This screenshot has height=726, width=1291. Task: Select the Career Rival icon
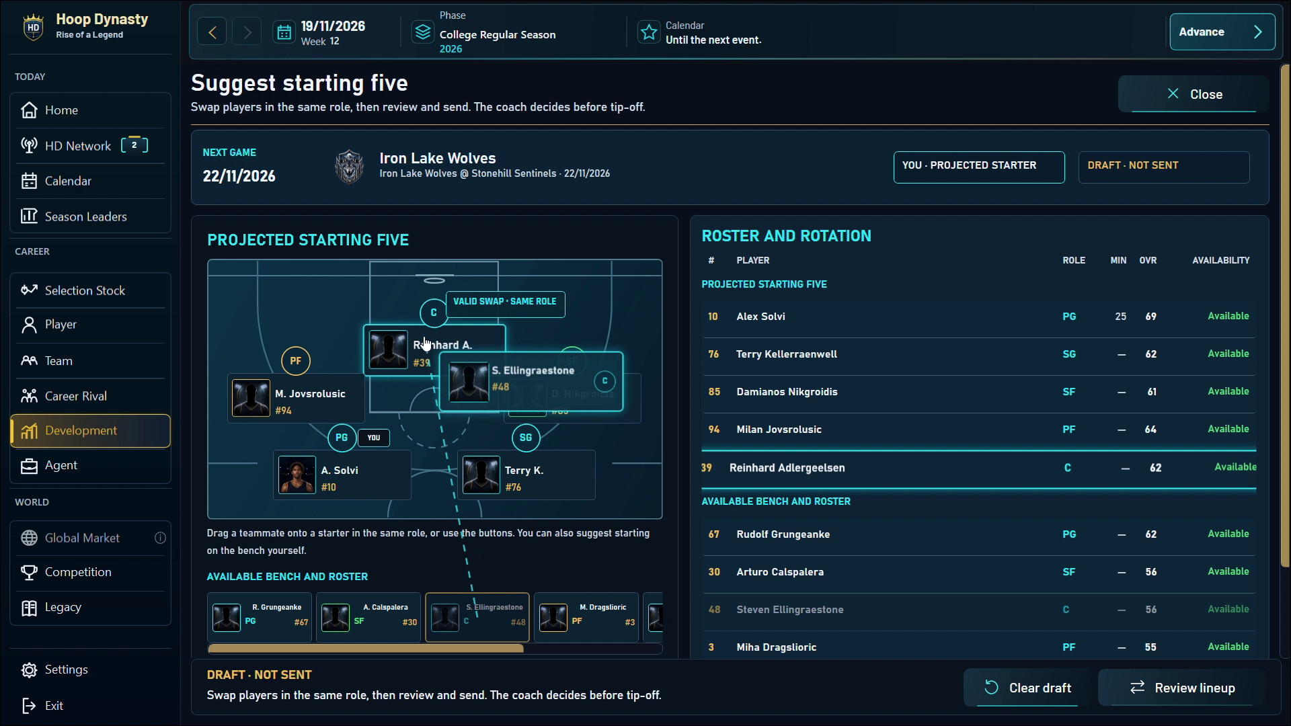pyautogui.click(x=29, y=396)
